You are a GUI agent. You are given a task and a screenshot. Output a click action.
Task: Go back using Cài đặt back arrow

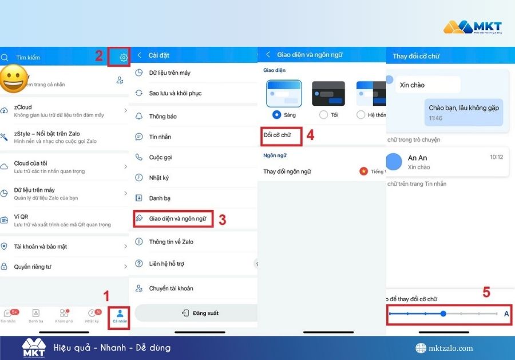[x=139, y=55]
